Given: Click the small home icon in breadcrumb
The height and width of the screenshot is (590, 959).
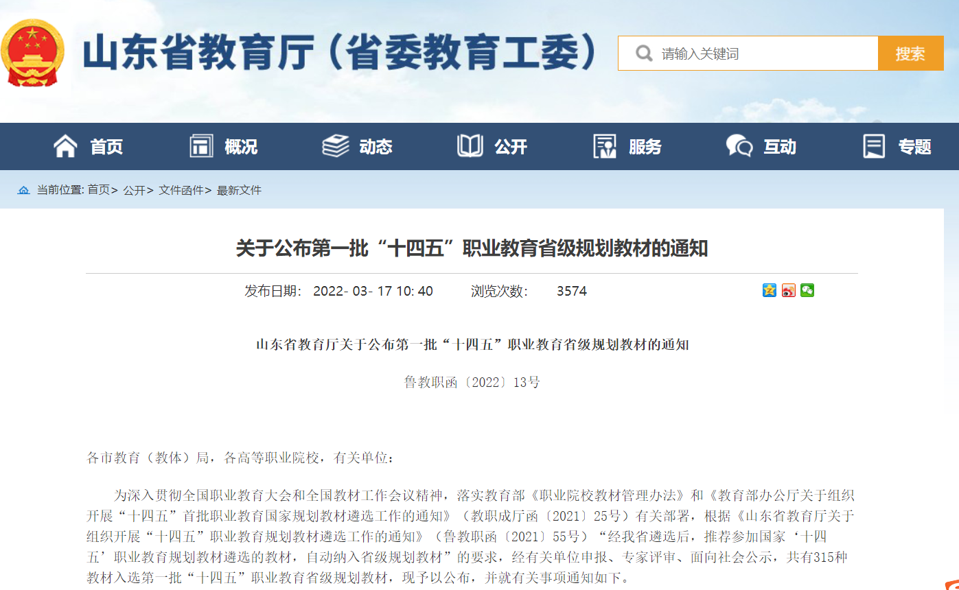Looking at the screenshot, I should 24,190.
